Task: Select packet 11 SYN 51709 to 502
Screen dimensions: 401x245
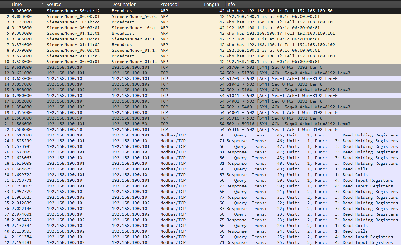Action: [x=198, y=67]
